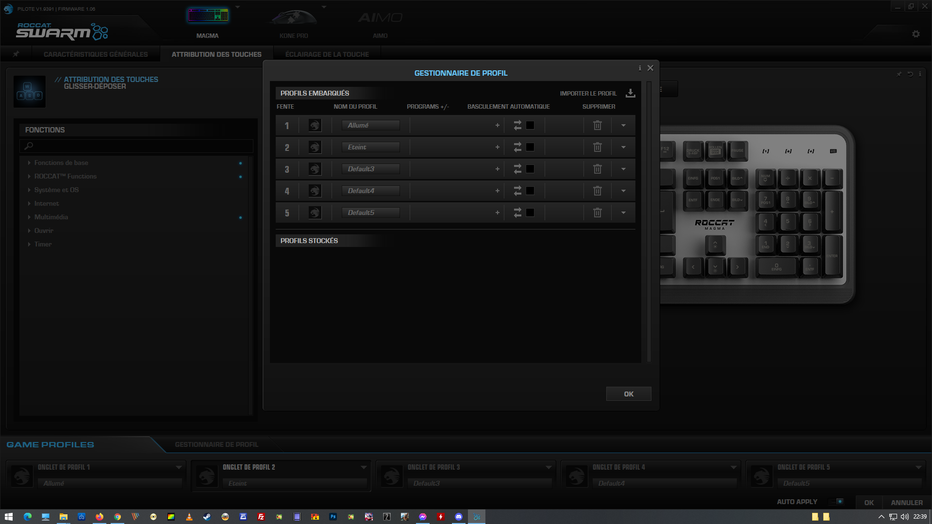Click the Roccat avatar icon of slot 2
This screenshot has height=524, width=932.
(x=315, y=147)
